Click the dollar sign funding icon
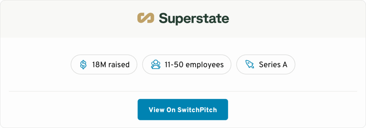The height and width of the screenshot is (128, 366). pyautogui.click(x=83, y=65)
